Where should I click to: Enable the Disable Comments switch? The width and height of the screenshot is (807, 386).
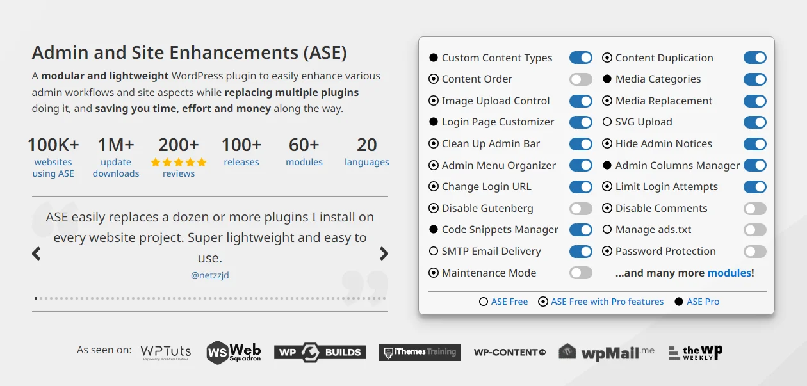(755, 209)
